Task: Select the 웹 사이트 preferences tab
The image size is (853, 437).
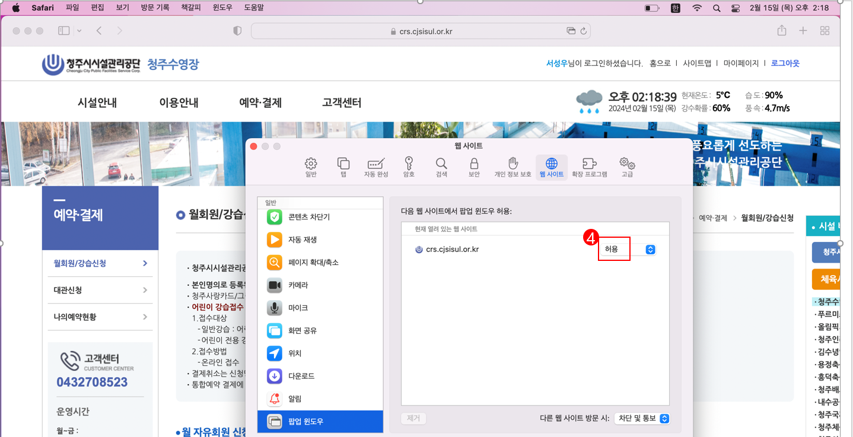Action: click(552, 167)
